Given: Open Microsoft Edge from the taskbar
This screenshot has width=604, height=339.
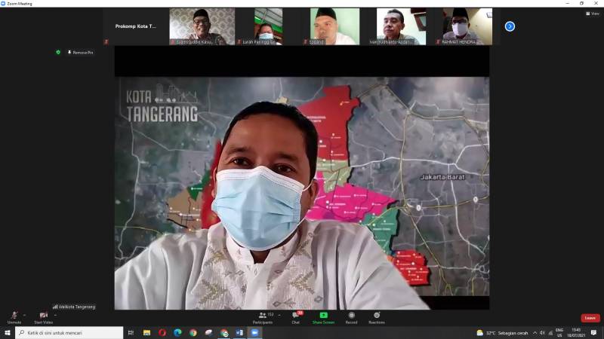Looking at the screenshot, I should pyautogui.click(x=177, y=332).
